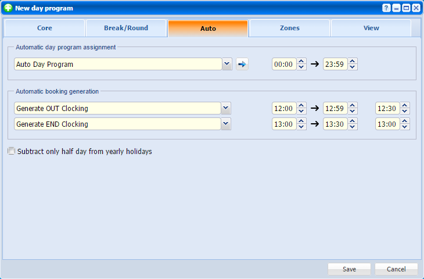
Task: Enable Subtract only half day from yearly holidays
Action: pyautogui.click(x=12, y=151)
